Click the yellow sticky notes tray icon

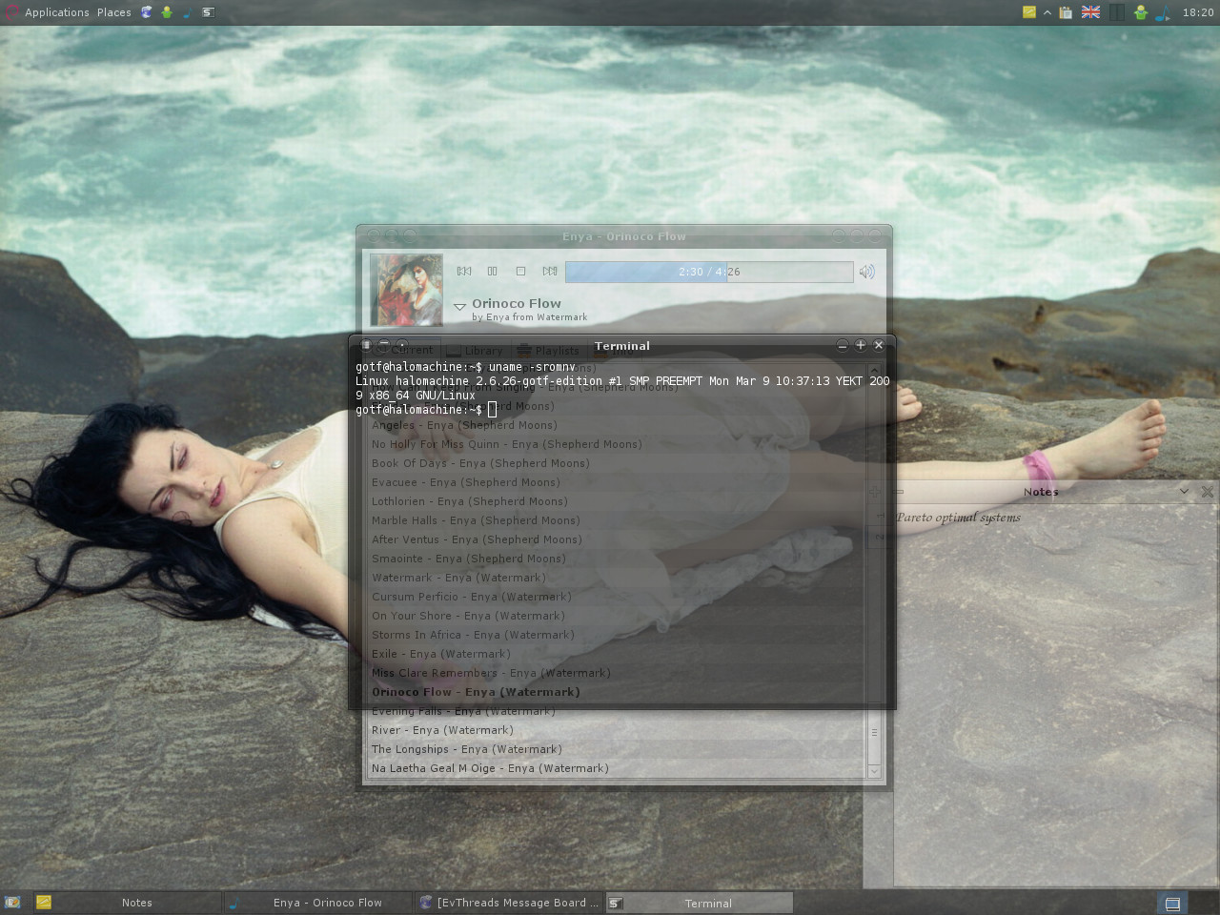[x=1029, y=12]
